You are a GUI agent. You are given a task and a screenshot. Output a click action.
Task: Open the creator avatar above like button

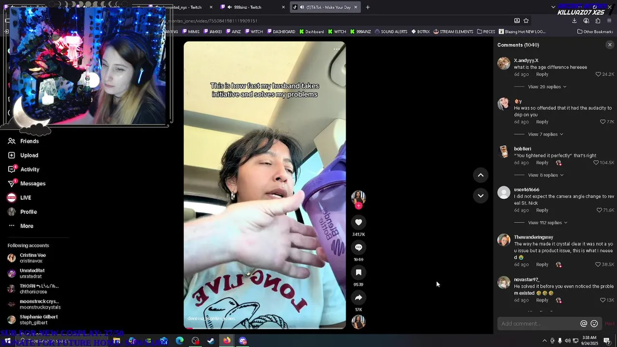point(358,198)
